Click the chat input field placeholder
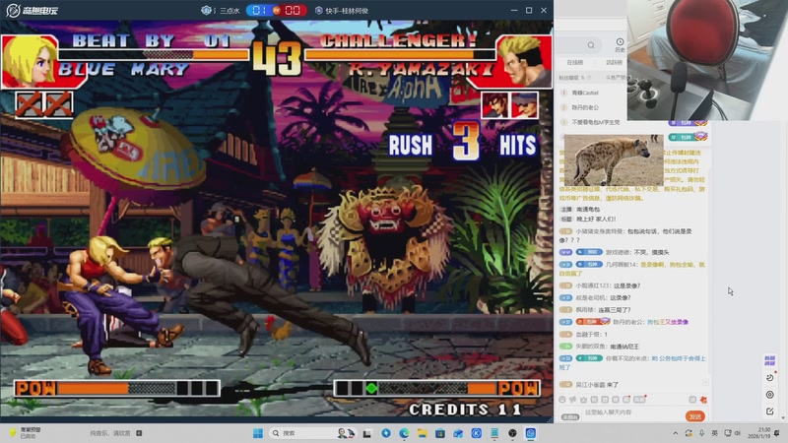The width and height of the screenshot is (788, 443). point(608,412)
